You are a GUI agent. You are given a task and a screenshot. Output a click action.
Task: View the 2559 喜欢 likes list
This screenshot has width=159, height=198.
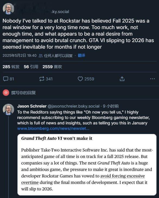pos(52,67)
